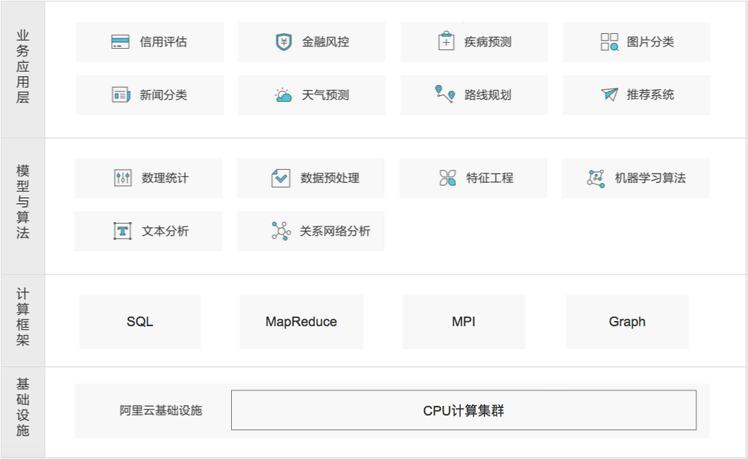
Task: Click the CPU计算集群 box
Action: pos(464,410)
